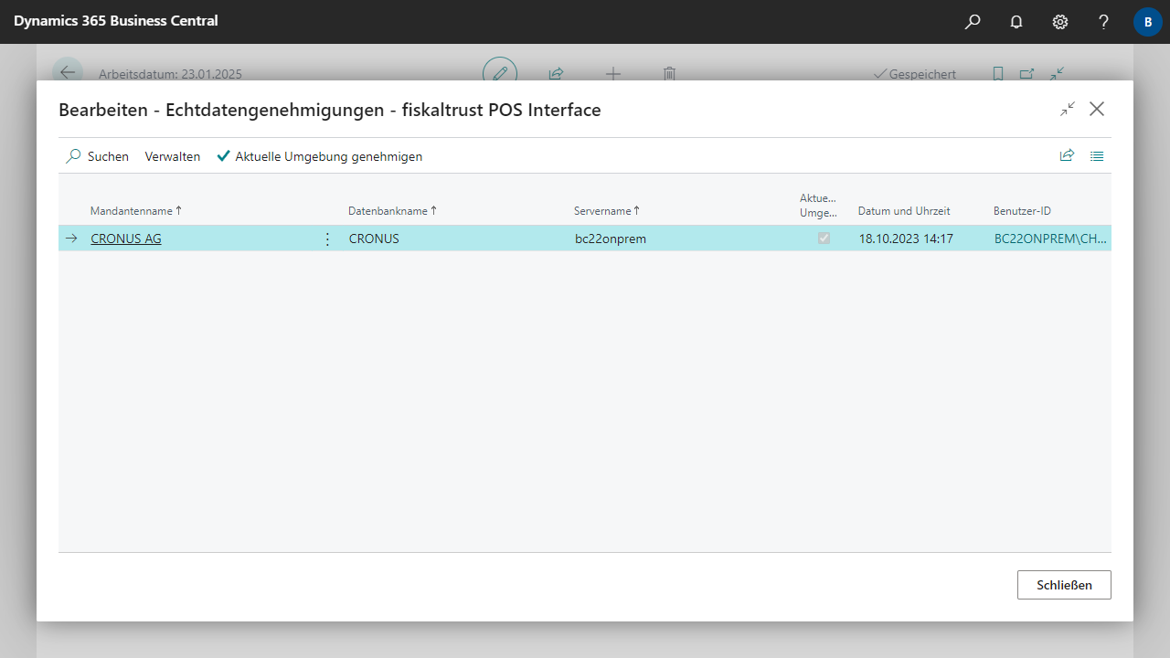Click the Benutzer-ID column header
The width and height of the screenshot is (1170, 658).
tap(1022, 211)
